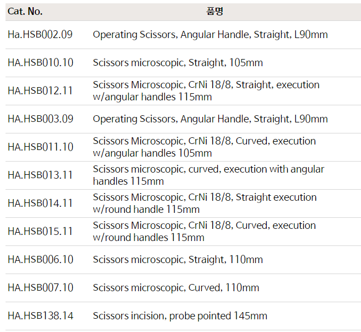Click the Cat. No. column header
361x332 pixels.
pyautogui.click(x=25, y=12)
